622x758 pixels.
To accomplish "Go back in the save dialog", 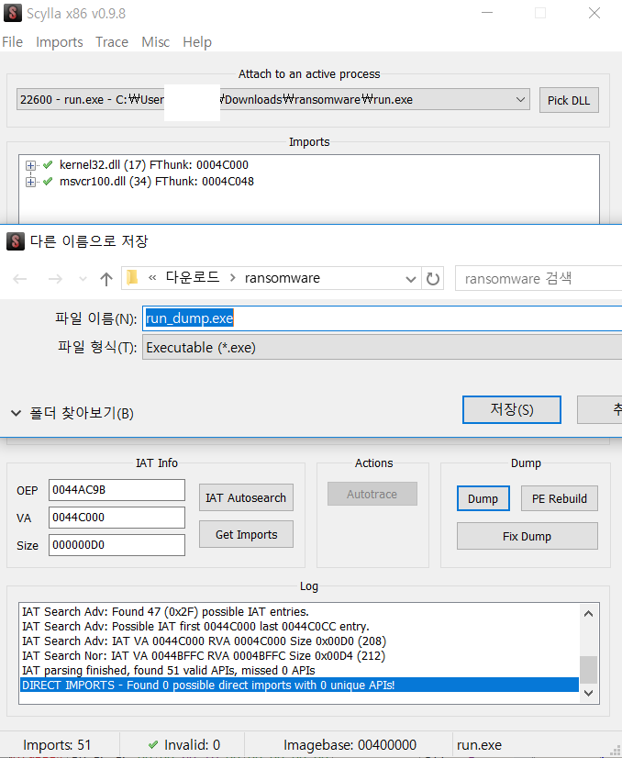I will coord(20,278).
